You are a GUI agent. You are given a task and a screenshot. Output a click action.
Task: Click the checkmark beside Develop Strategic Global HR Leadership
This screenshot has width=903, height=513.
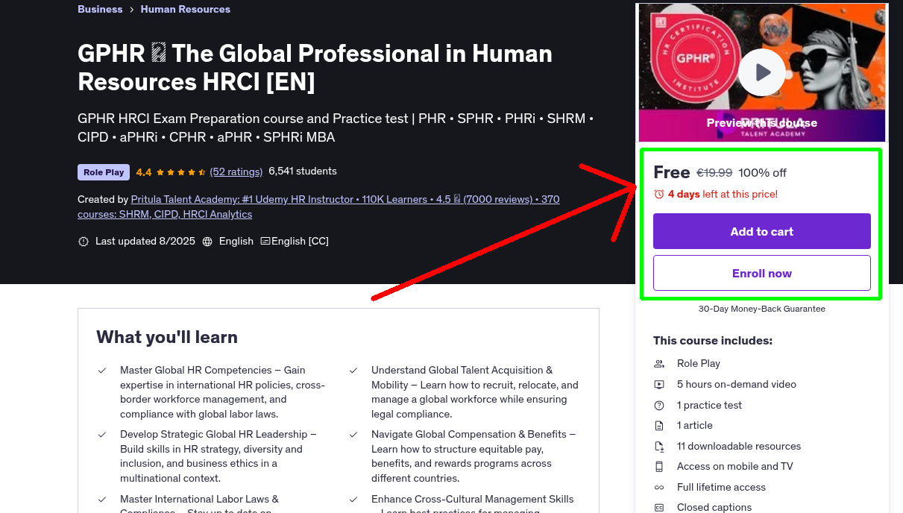pos(102,435)
